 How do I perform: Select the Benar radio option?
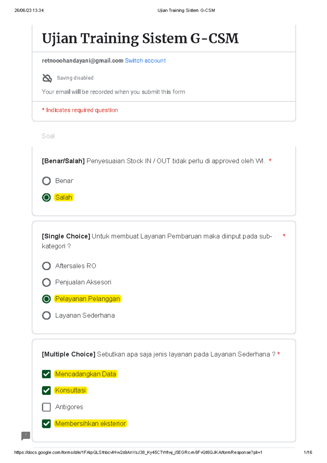(46, 181)
